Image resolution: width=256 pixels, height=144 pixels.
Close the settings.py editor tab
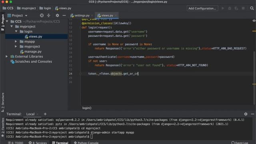(92, 16)
